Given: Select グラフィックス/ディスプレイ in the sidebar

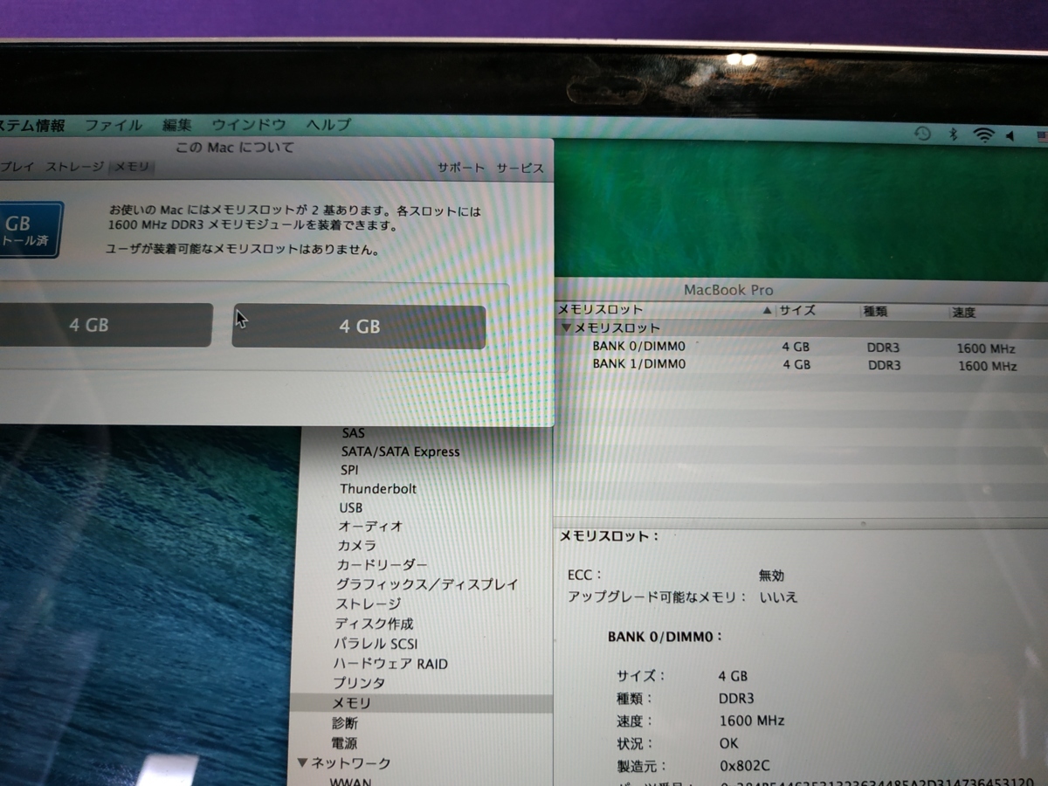Looking at the screenshot, I should 427,584.
